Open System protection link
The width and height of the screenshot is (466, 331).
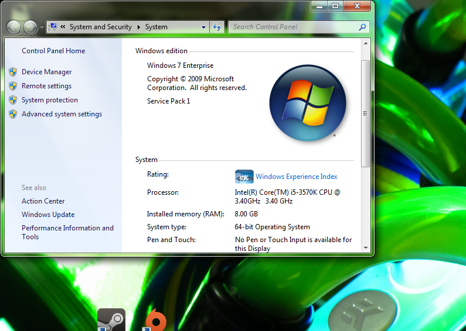(50, 100)
